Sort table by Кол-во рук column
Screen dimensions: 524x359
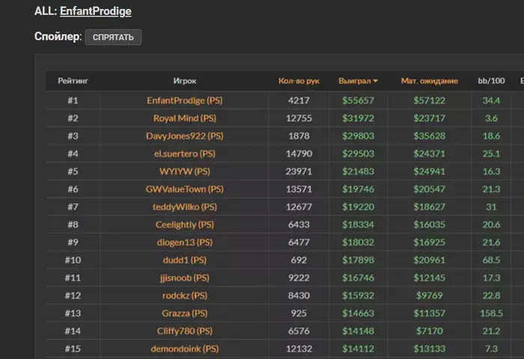tap(299, 81)
